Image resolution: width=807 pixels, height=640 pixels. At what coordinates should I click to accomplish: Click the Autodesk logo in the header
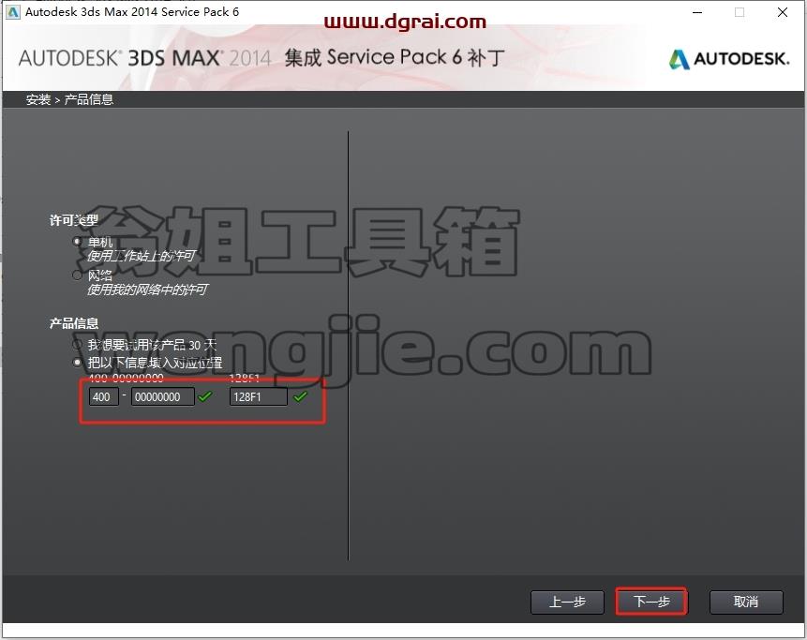point(729,59)
